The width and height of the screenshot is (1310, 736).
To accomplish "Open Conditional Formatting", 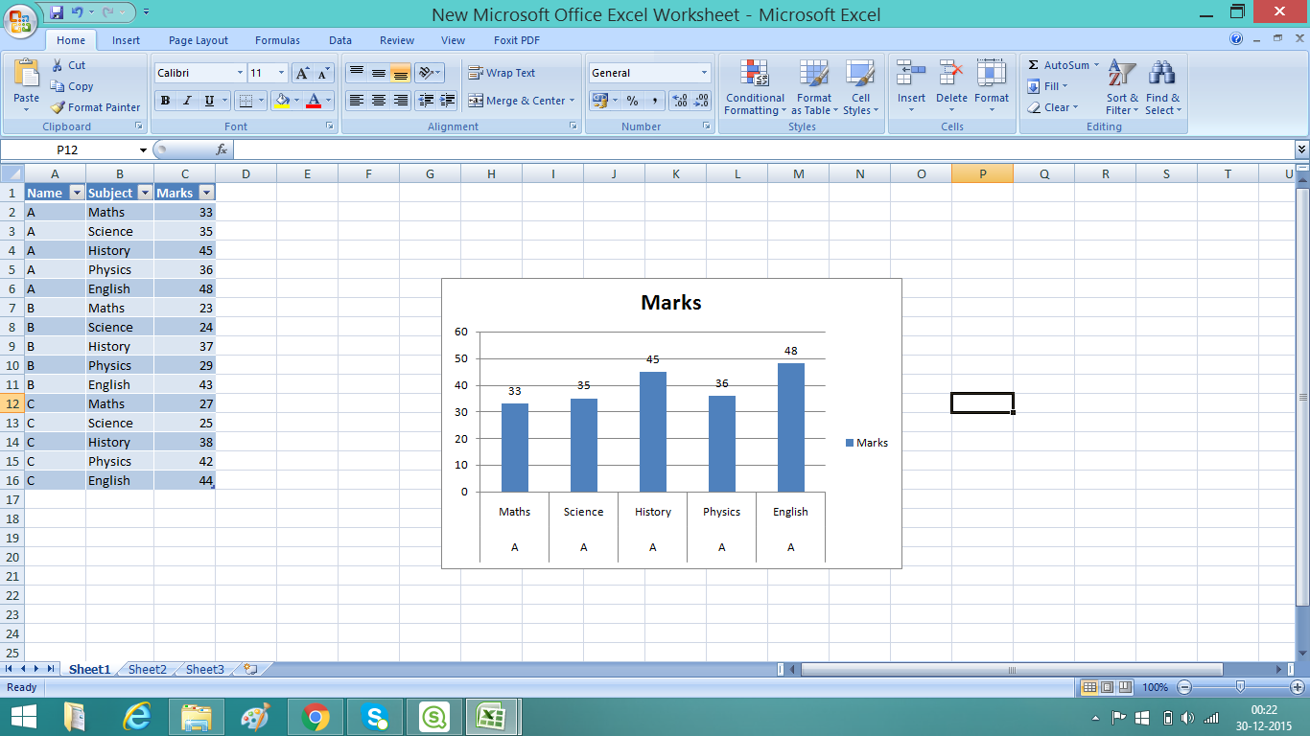I will [x=755, y=87].
